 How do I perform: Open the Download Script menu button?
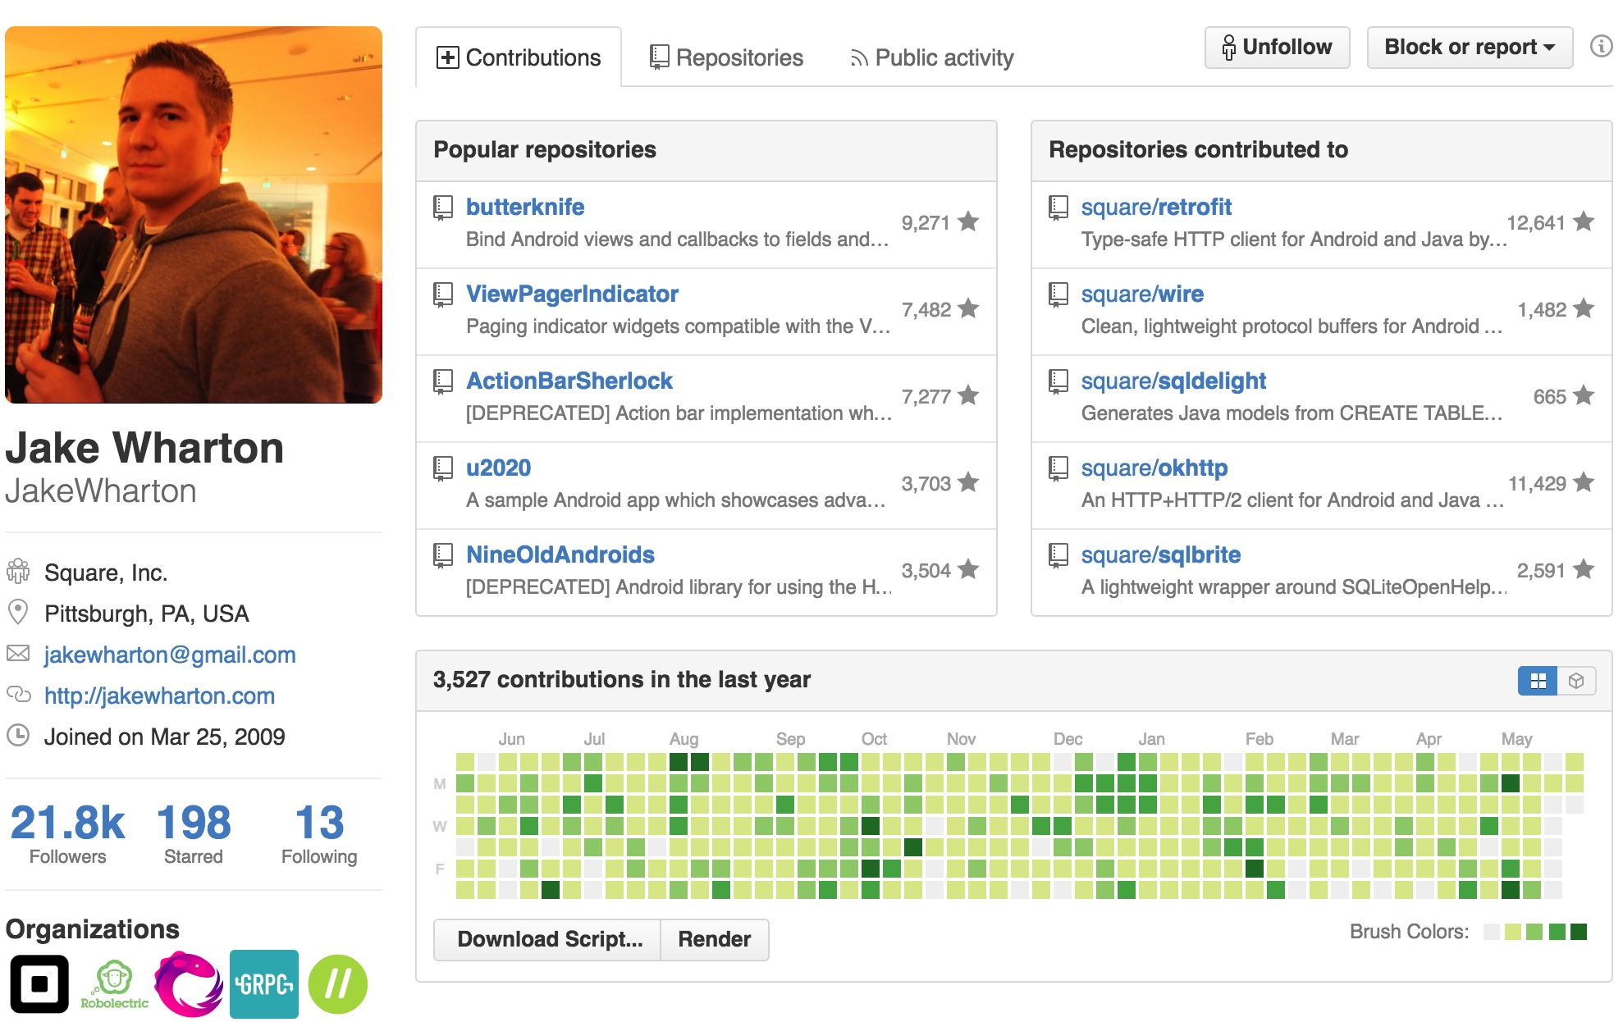click(548, 939)
